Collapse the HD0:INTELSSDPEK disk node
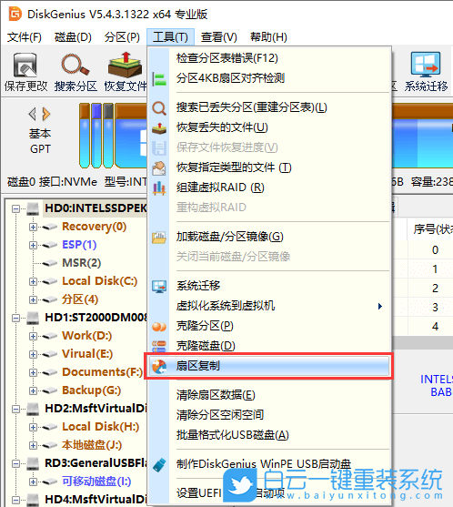The image size is (453, 507). (x=15, y=208)
